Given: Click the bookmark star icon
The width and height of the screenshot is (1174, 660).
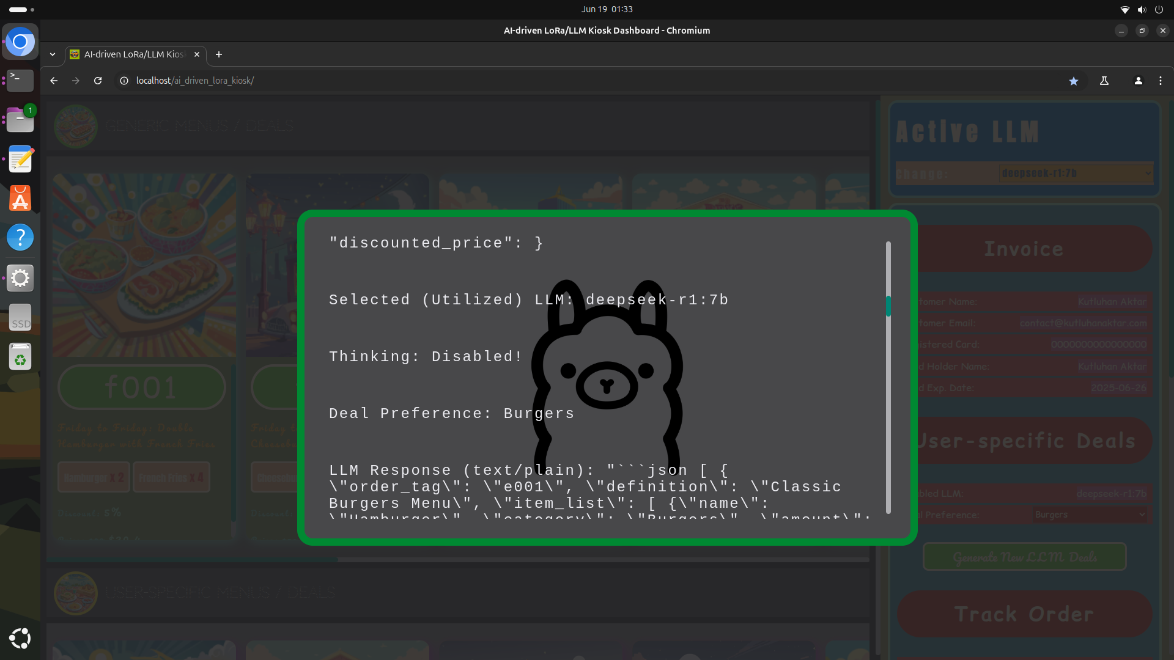Looking at the screenshot, I should tap(1073, 81).
